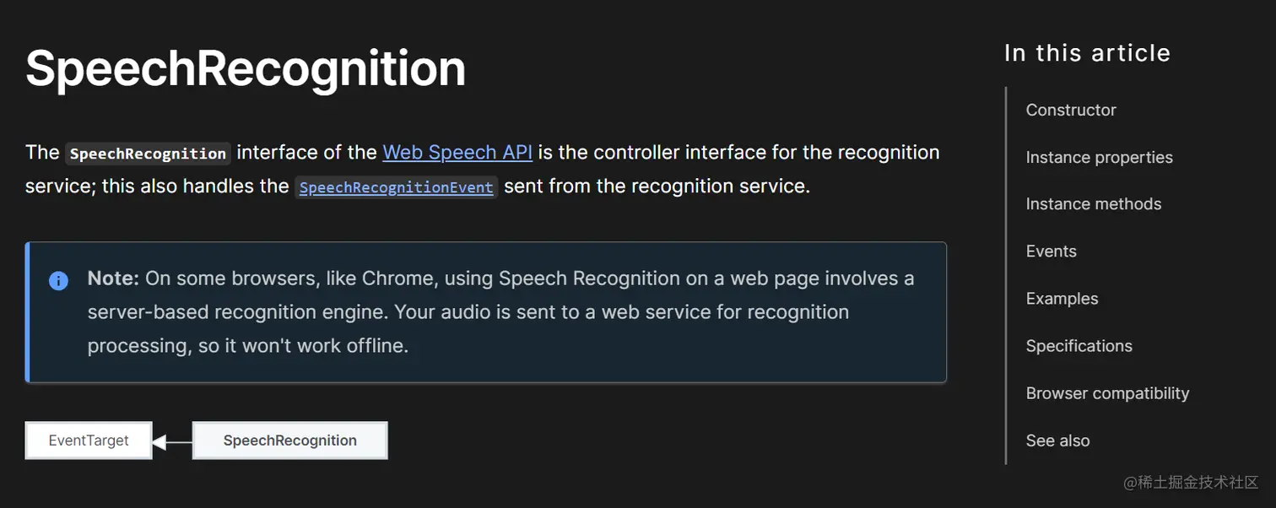Image resolution: width=1276 pixels, height=508 pixels.
Task: Click the SpeechRecognition box in the inheritance diagram
Action: pyautogui.click(x=289, y=440)
